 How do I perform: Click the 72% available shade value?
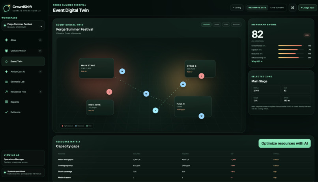[135, 172]
